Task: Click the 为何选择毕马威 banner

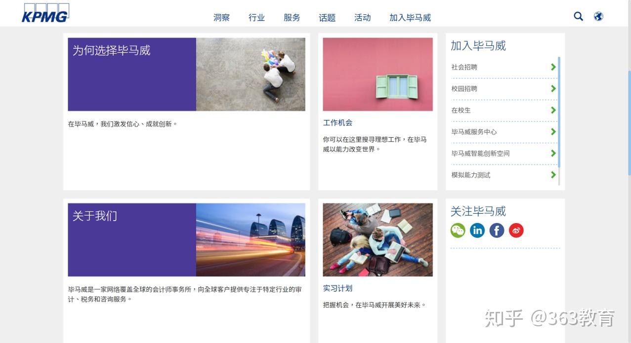Action: point(186,74)
